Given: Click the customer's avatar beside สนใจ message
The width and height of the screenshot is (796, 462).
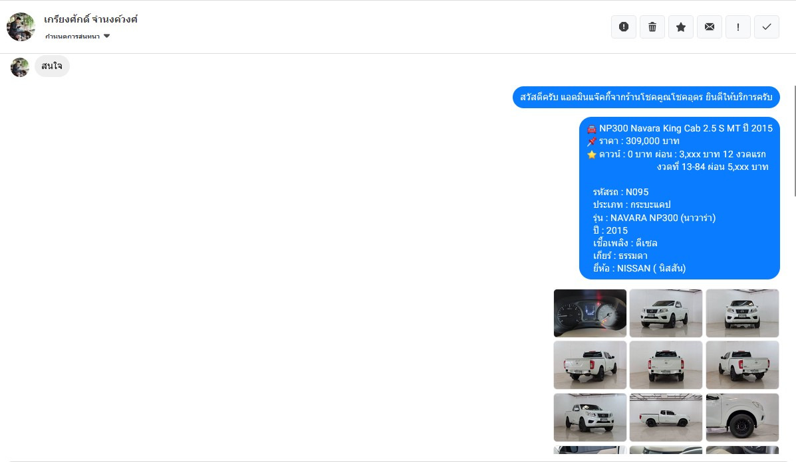Looking at the screenshot, I should 20,68.
